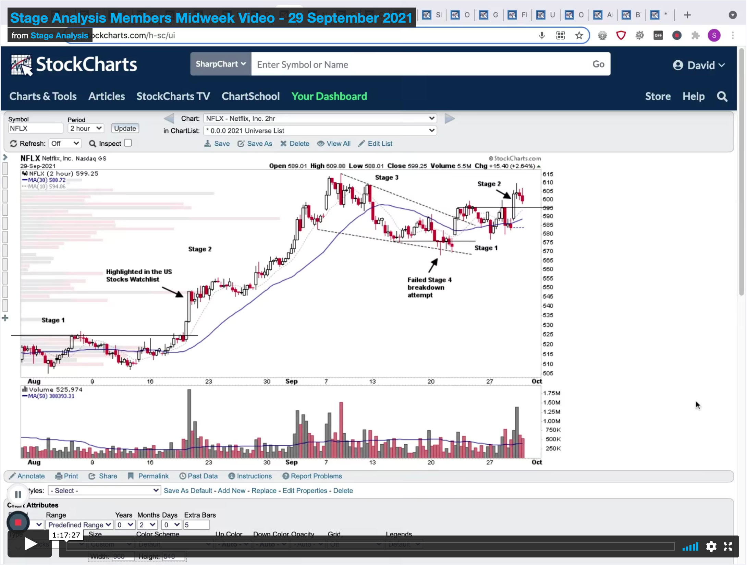Click the microphone voice search icon
The image size is (747, 565).
(x=542, y=35)
